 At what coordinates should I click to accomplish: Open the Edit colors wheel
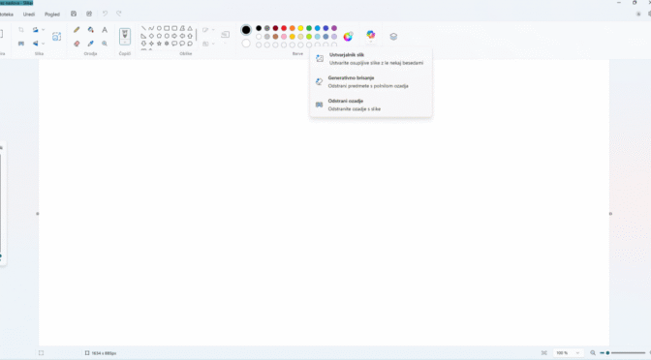(348, 37)
